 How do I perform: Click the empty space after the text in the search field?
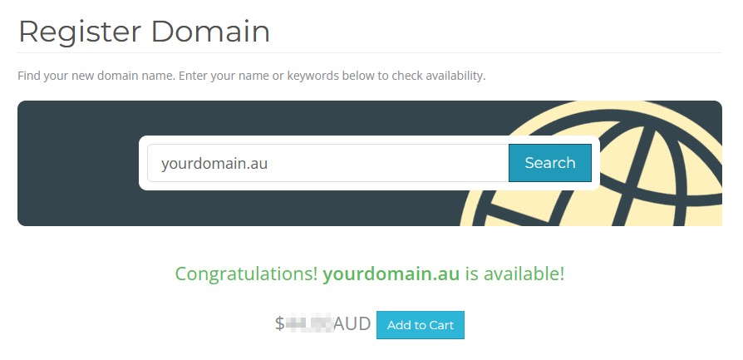[x=387, y=163]
